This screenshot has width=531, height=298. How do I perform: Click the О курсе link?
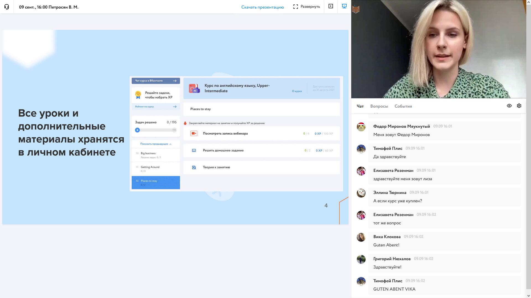coord(297,91)
